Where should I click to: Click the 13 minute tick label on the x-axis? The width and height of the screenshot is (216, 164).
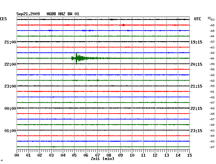tap(166, 155)
